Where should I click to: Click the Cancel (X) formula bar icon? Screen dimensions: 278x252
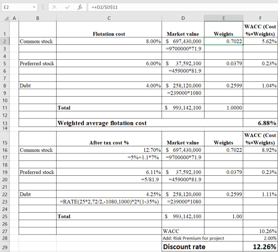click(x=55, y=7)
